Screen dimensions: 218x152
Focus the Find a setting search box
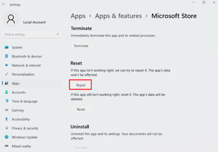[x=29, y=35]
